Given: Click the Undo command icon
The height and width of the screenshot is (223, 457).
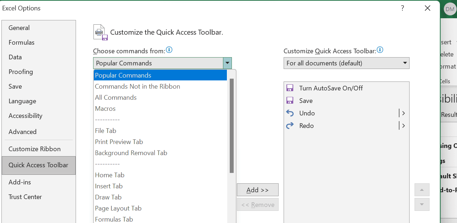Looking at the screenshot, I should (290, 113).
